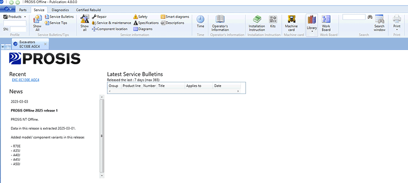The width and height of the screenshot is (408, 183).
Task: Click the A40J model entry in News
Action: [x=15, y=155]
